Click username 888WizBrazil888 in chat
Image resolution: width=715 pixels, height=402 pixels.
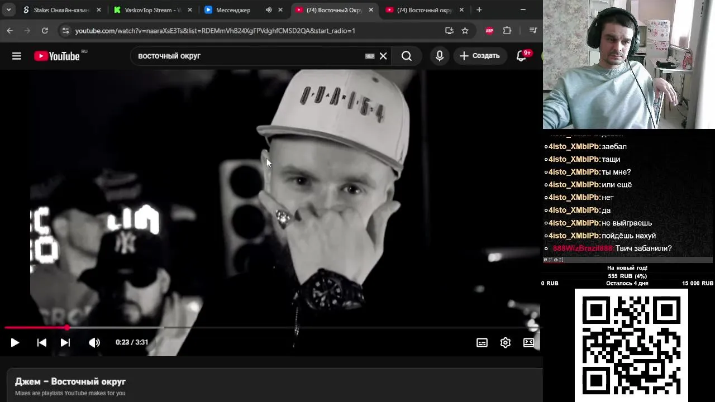click(x=583, y=248)
